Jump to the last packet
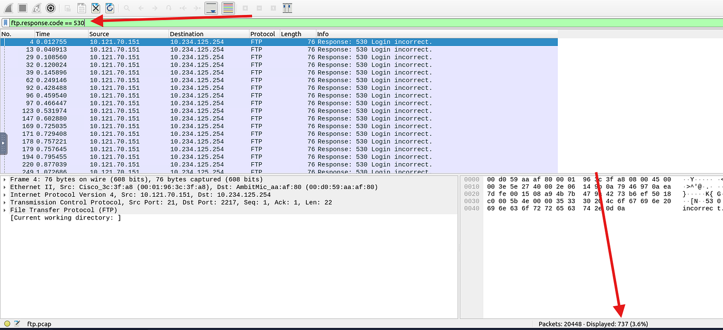 tap(197, 8)
